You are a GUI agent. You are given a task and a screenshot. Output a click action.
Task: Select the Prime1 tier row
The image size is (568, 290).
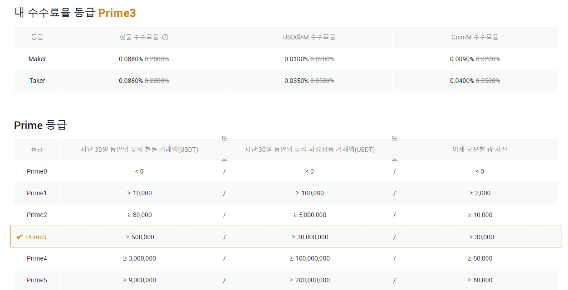pos(181,193)
